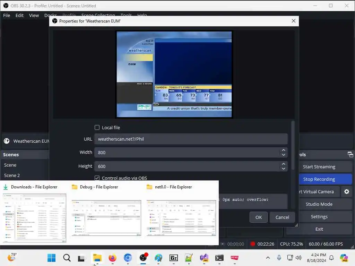Increase Height using the up arrow
The height and width of the screenshot is (266, 355).
284,164
